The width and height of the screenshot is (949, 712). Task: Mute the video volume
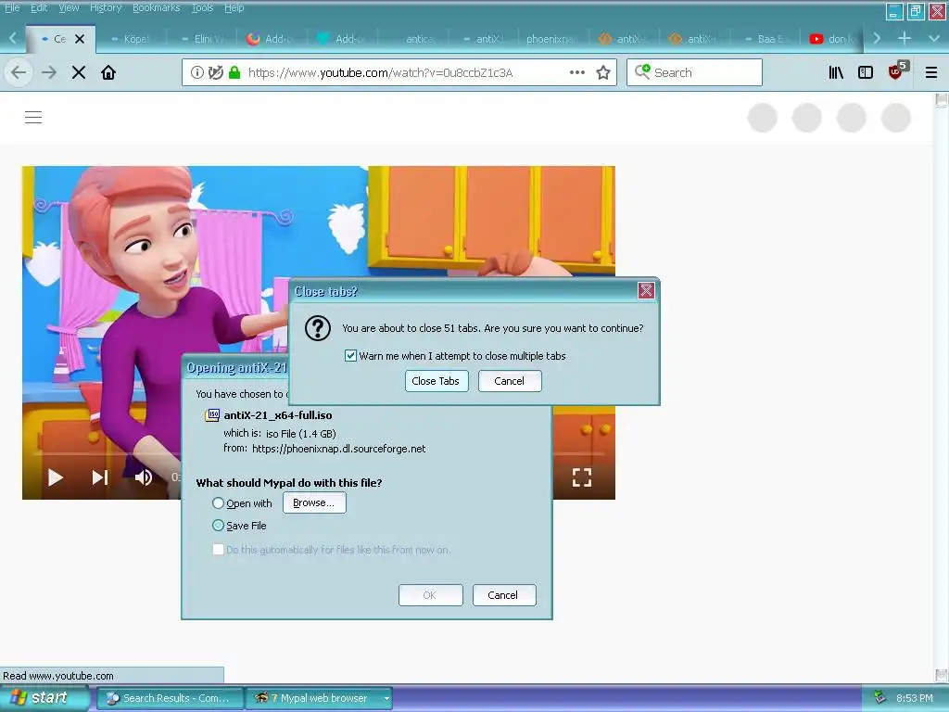click(144, 477)
